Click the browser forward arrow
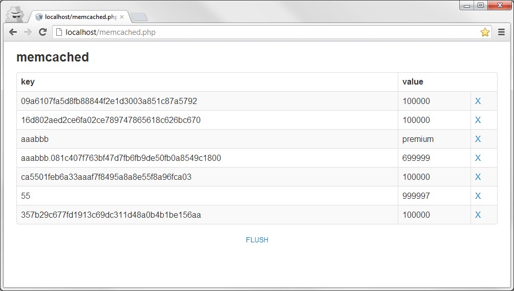Viewport: 514px width, 291px height. tap(28, 32)
